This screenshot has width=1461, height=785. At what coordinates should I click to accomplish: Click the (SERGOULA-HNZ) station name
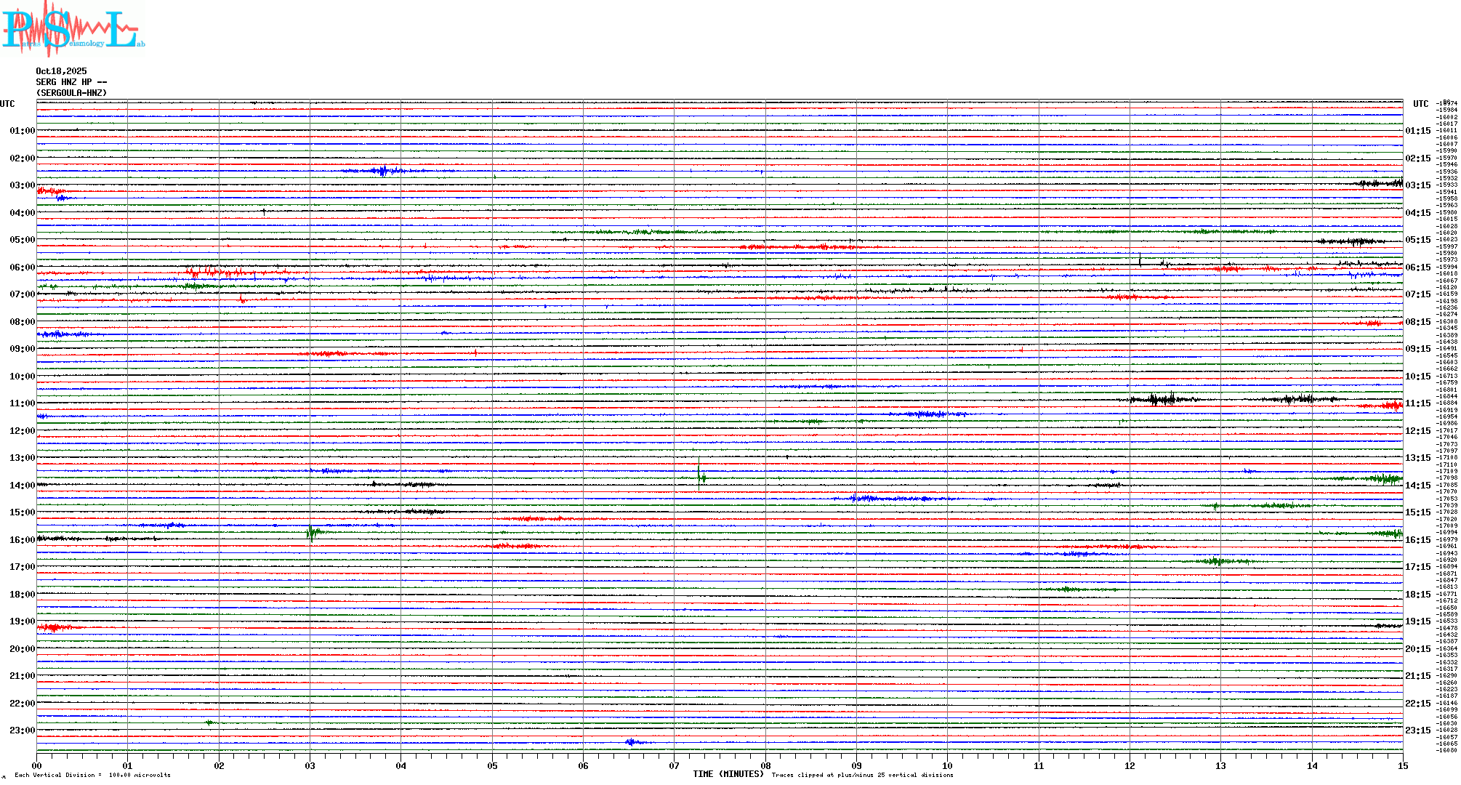pyautogui.click(x=71, y=93)
